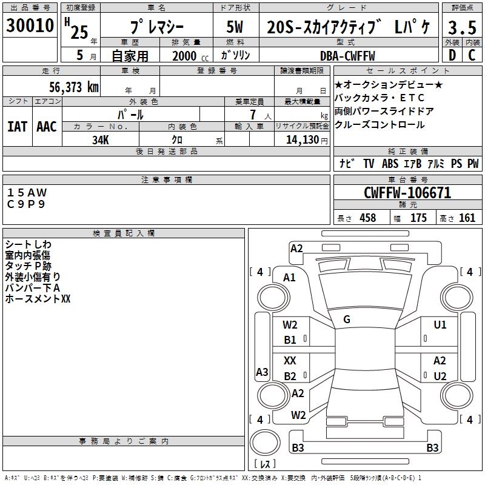Click the grade 20S-スカイアクティブ Lパケ
485x485 pixels.
[349, 27]
